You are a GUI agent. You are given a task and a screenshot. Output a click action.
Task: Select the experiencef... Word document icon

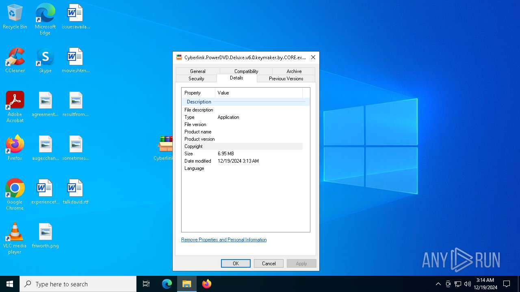(45, 192)
